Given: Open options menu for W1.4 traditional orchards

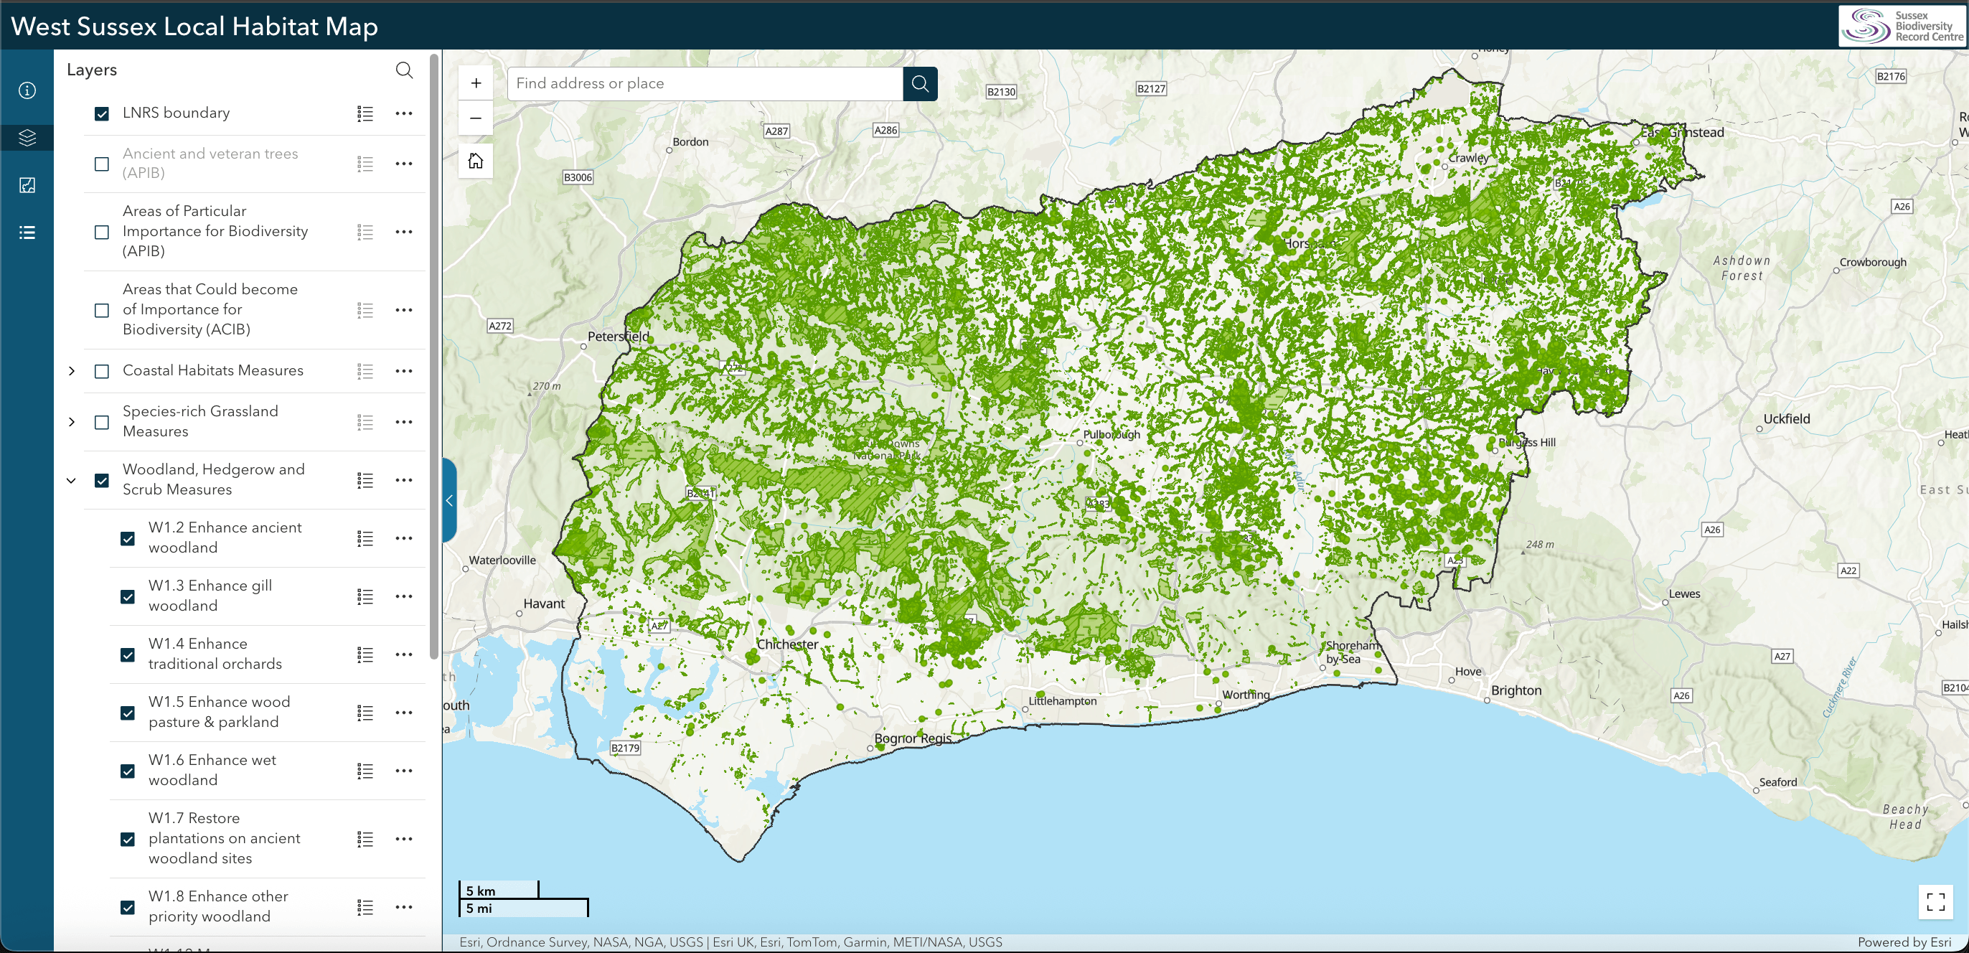Looking at the screenshot, I should 403,654.
